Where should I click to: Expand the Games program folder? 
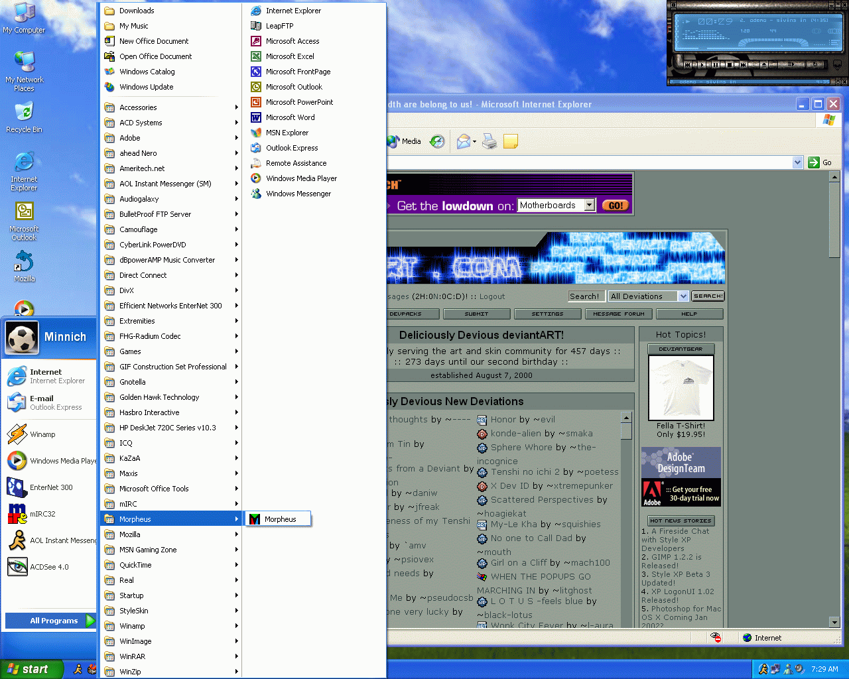(170, 351)
